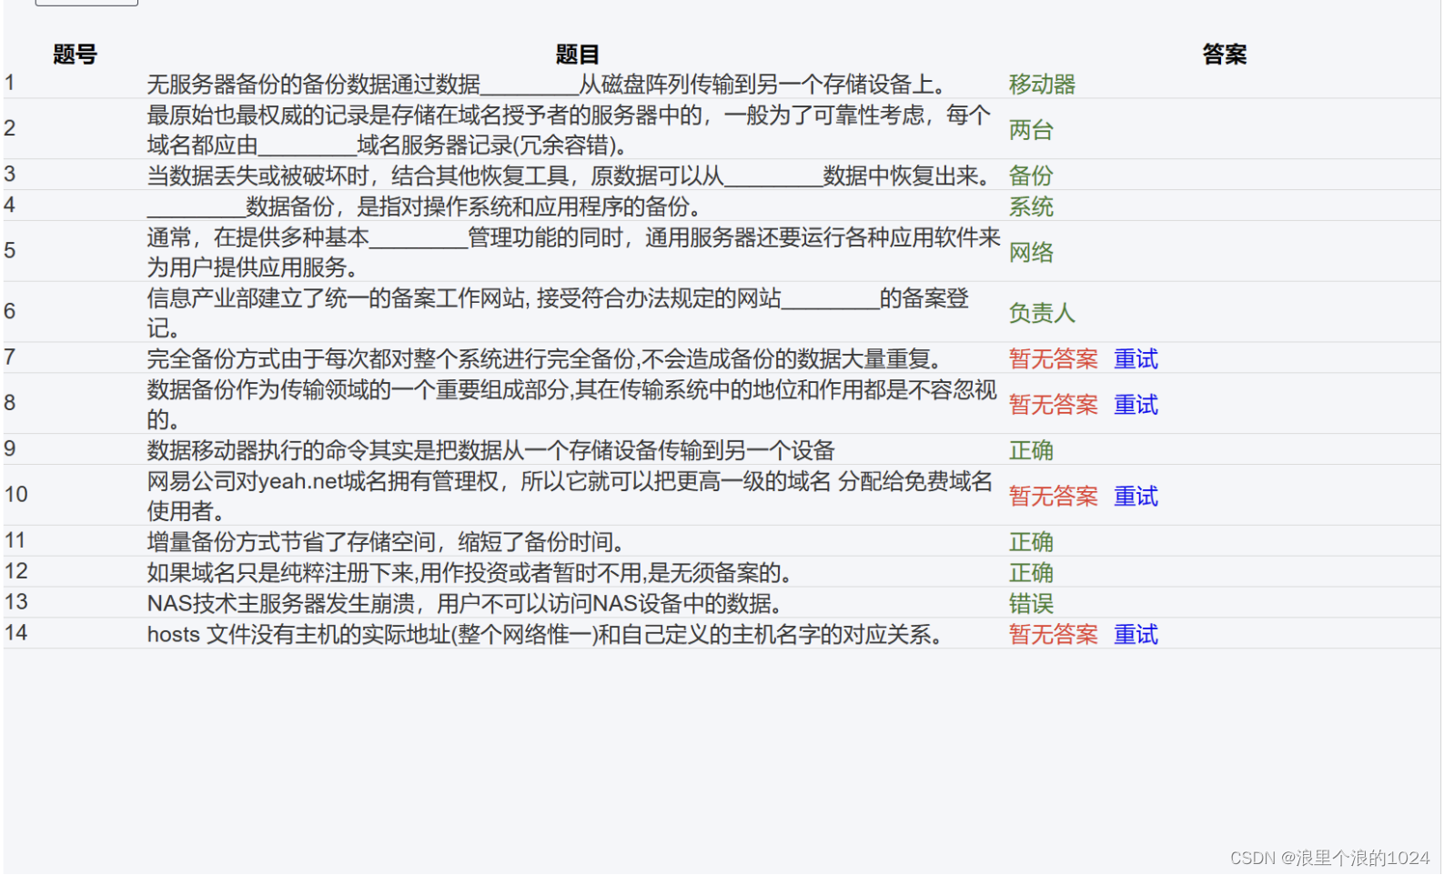Click the 题号 column header

pyautogui.click(x=75, y=55)
